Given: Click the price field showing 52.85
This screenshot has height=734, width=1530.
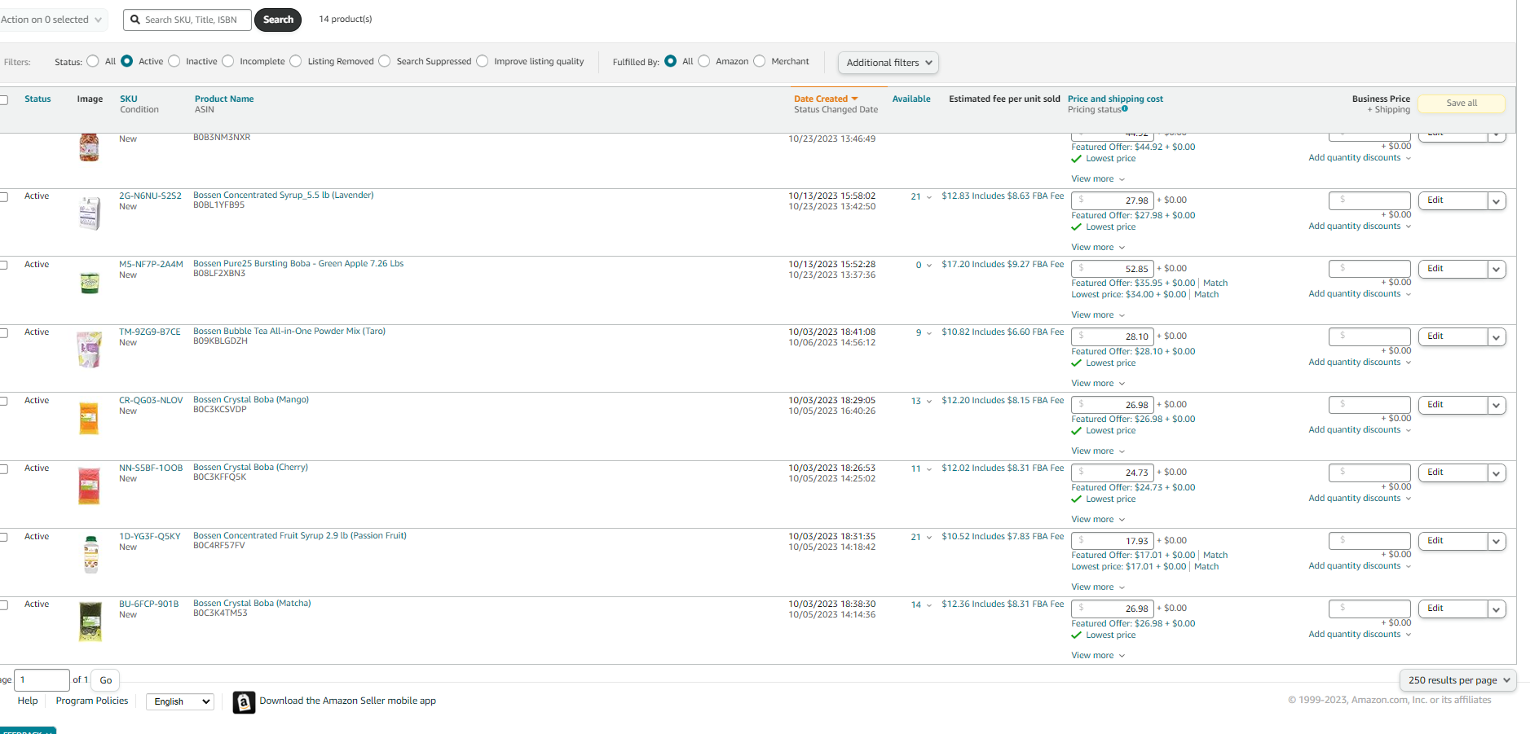Looking at the screenshot, I should coord(1113,269).
